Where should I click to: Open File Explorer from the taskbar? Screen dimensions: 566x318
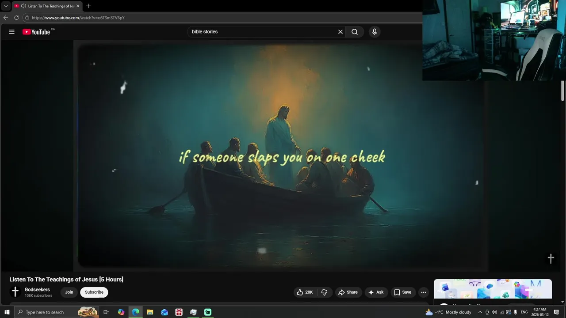point(150,312)
